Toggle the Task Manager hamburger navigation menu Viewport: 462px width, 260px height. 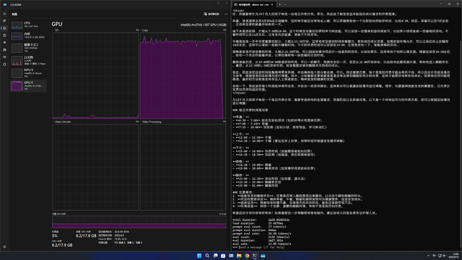[x=5, y=14]
